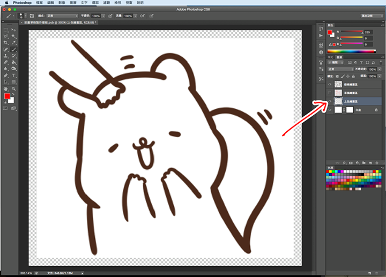386x277 pixels.
Task: Open the 影像 menu
Action: click(62, 3)
